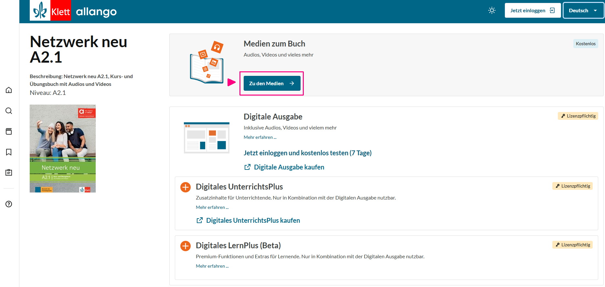605x287 pixels.
Task: Select the bookmark sidebar icon
Action: (x=9, y=152)
